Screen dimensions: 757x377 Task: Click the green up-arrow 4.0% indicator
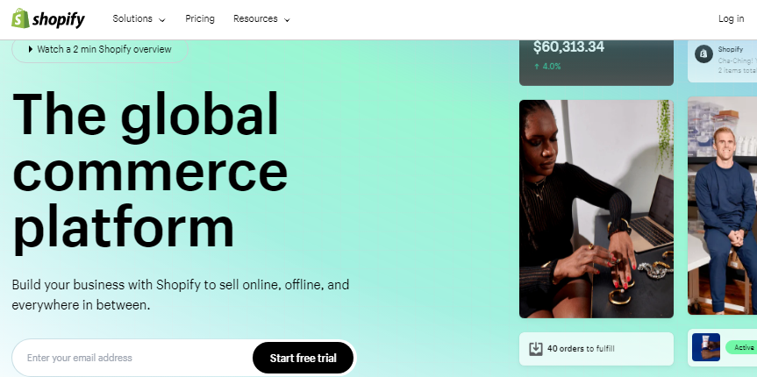[547, 67]
